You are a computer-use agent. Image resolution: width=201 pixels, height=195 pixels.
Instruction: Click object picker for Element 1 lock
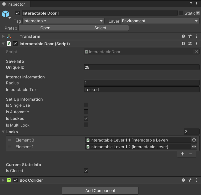[x=194, y=147]
